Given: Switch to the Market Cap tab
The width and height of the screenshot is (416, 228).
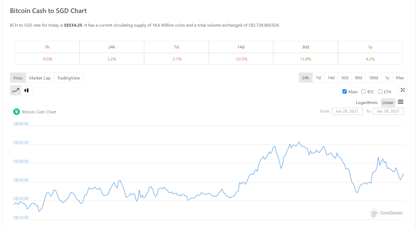Looking at the screenshot, I should pos(40,78).
